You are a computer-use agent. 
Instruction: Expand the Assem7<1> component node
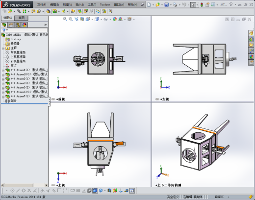3,97
